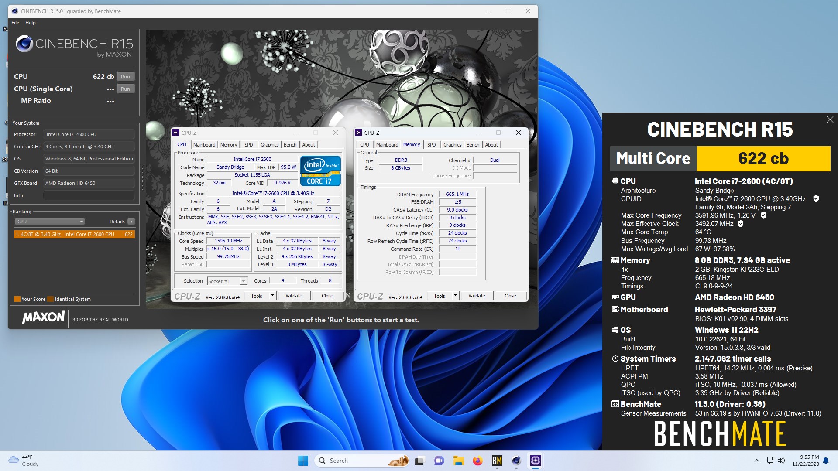Screen dimensions: 838x471
Task: Open Mainboard tab in right CPU-Z window
Action: click(x=387, y=145)
